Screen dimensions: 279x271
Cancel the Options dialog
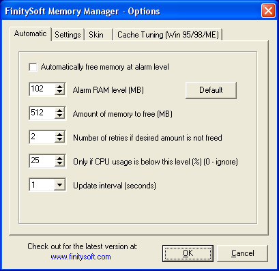(x=242, y=253)
